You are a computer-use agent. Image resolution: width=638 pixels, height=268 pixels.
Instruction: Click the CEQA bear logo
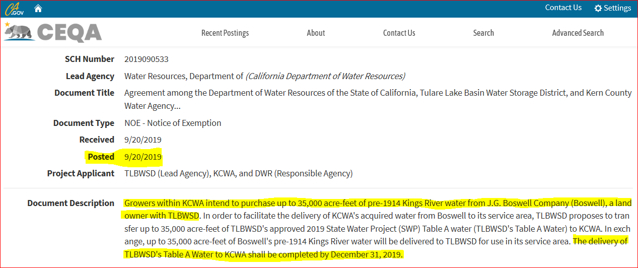click(53, 33)
